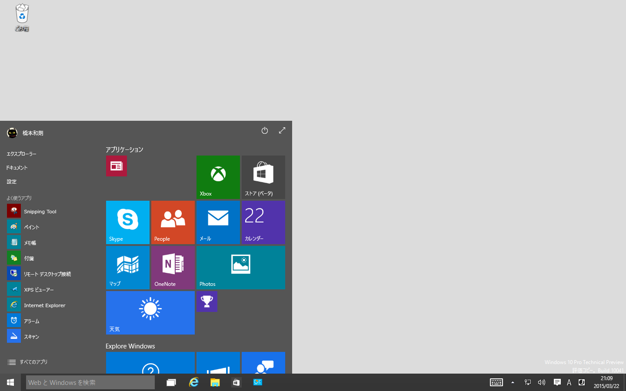The height and width of the screenshot is (391, 626).
Task: Open リモート デスクトップ接続 app
Action: pyautogui.click(x=52, y=274)
